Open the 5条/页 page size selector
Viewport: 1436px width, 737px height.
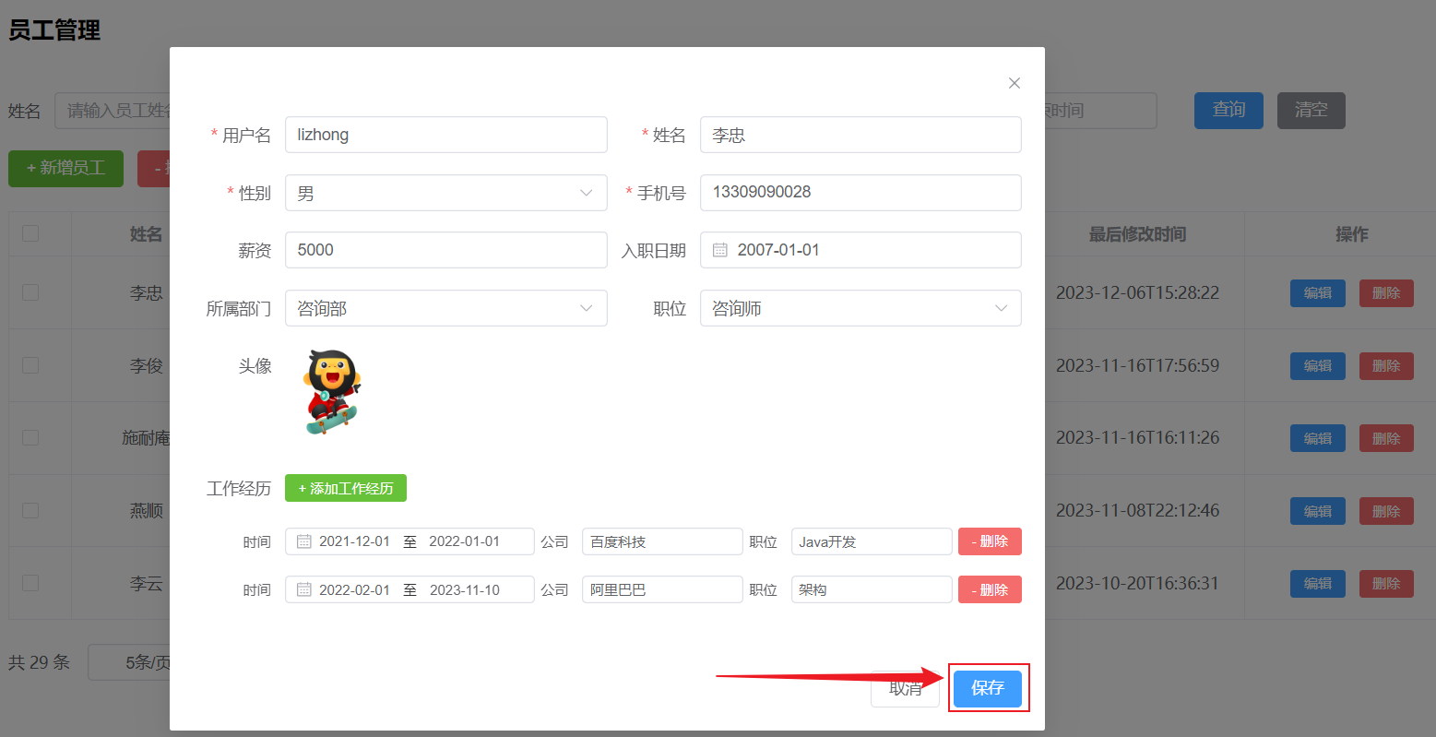pos(129,662)
